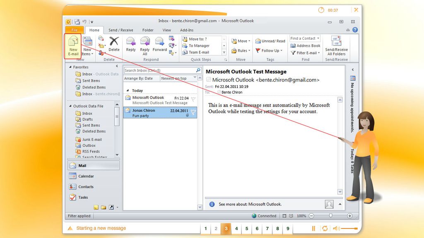The width and height of the screenshot is (424, 238).
Task: Flag the Jonas Chiron message
Action: click(x=193, y=112)
